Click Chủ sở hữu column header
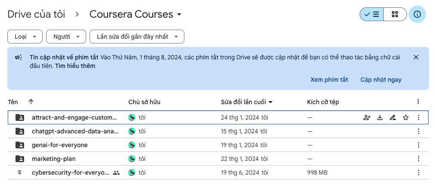 (x=144, y=102)
